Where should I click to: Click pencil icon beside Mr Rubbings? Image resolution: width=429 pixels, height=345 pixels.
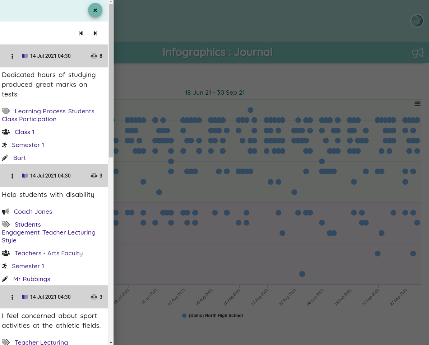click(5, 279)
